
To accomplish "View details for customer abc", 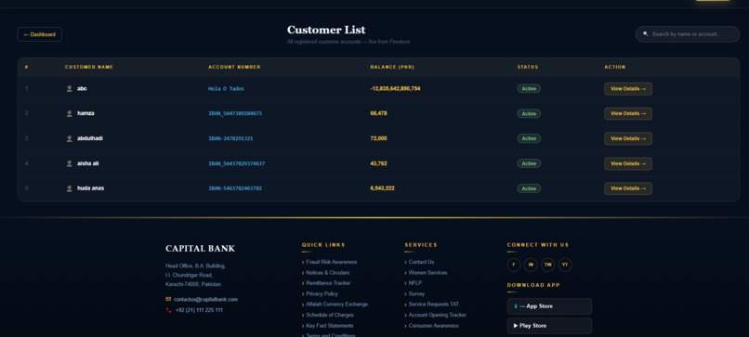I will click(x=628, y=89).
